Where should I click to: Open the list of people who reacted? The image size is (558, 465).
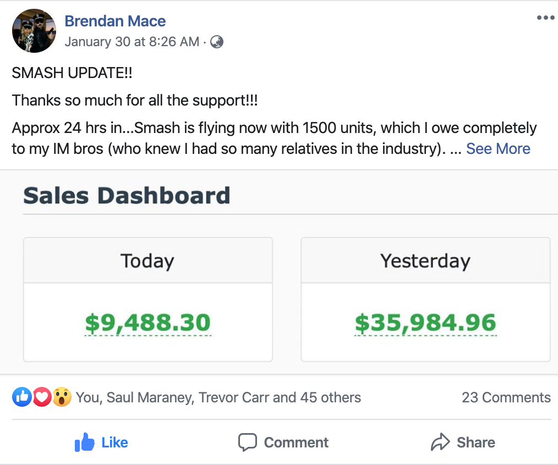click(218, 397)
